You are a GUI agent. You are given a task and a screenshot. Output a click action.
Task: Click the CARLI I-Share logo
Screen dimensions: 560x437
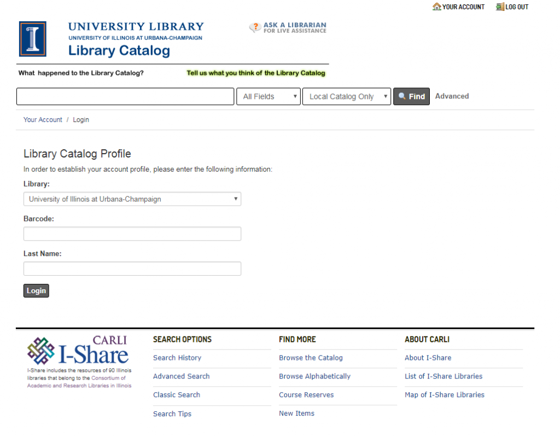pos(78,351)
